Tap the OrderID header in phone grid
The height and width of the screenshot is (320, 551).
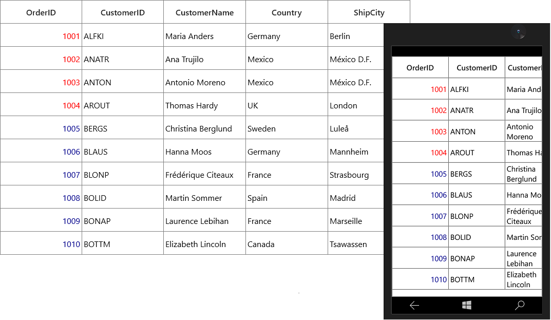coord(420,67)
